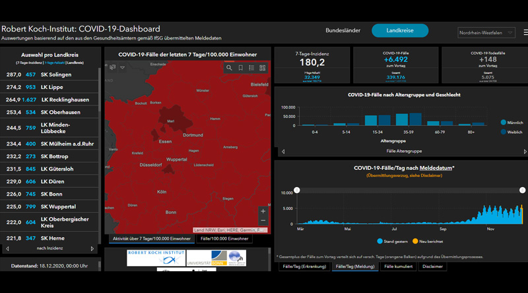Toggle the Männlich legend entry

click(512, 122)
